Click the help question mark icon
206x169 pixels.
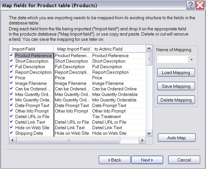[x=191, y=5]
